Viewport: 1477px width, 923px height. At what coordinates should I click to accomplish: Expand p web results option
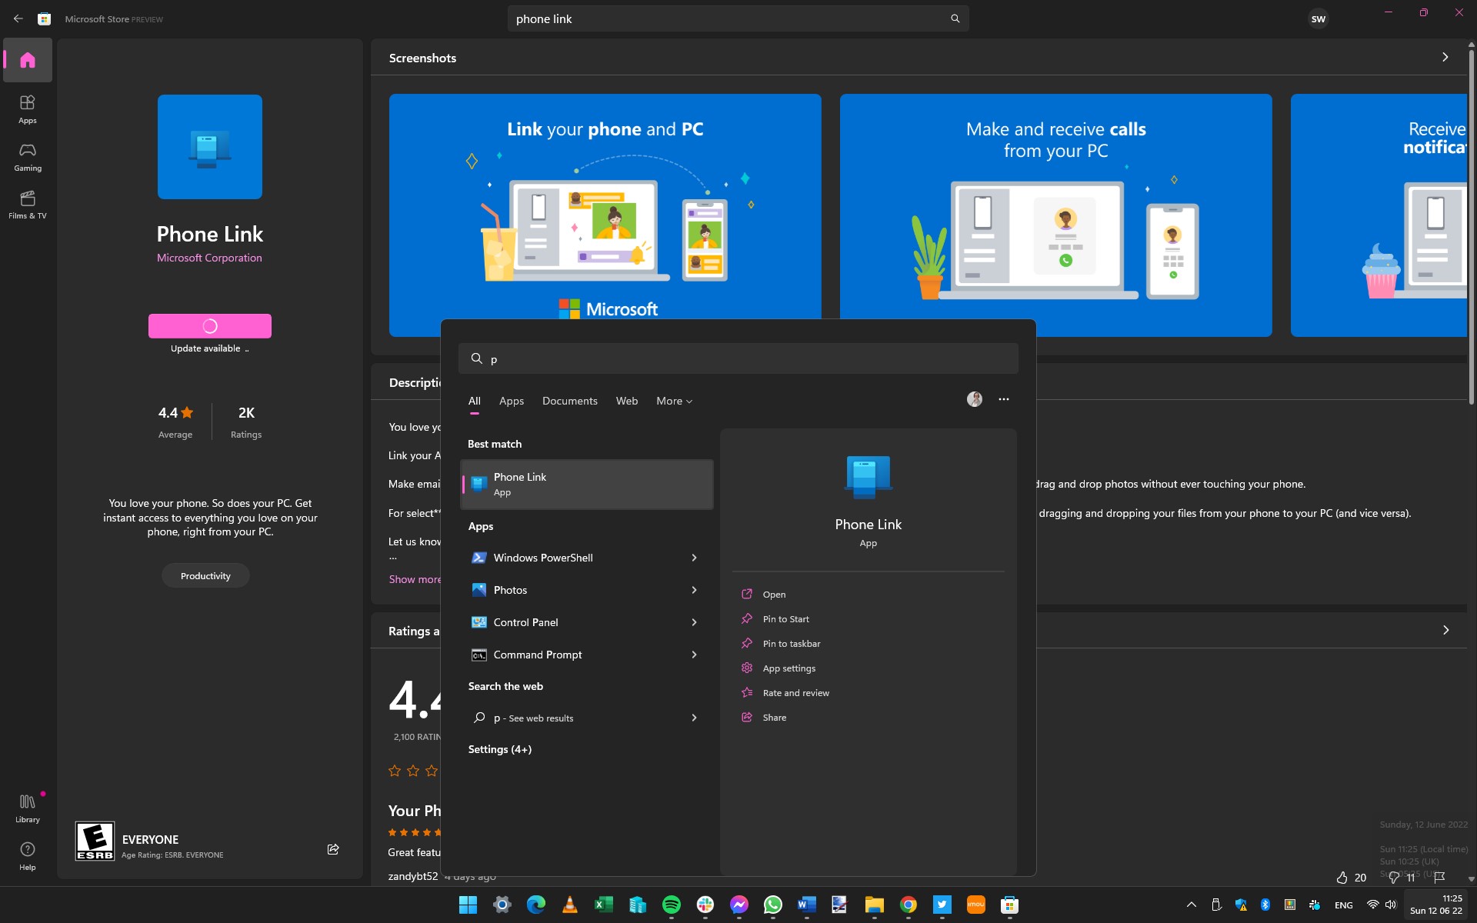(x=693, y=718)
